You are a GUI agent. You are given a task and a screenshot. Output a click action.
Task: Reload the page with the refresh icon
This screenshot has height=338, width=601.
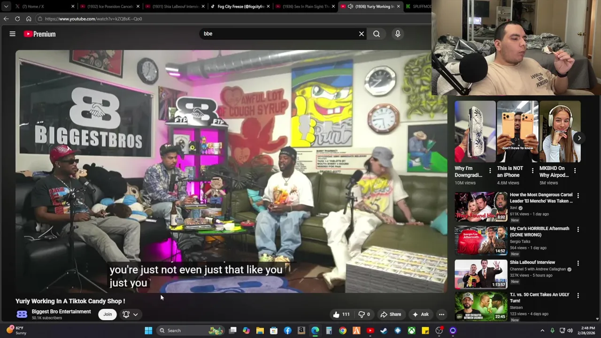point(17,19)
